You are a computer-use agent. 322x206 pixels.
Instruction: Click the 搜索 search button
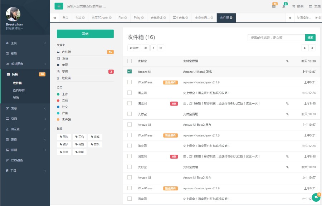coord(310,38)
